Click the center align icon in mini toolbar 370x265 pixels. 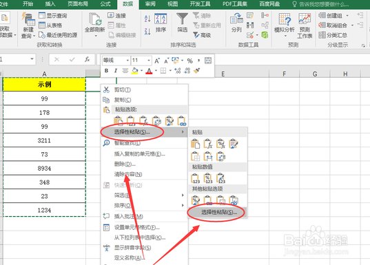pyautogui.click(x=125, y=70)
